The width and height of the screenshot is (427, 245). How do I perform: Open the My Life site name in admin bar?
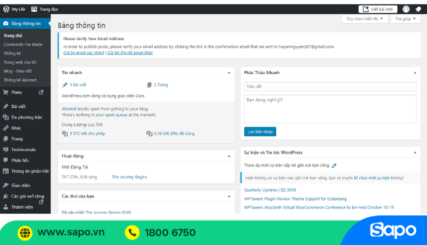coord(18,9)
